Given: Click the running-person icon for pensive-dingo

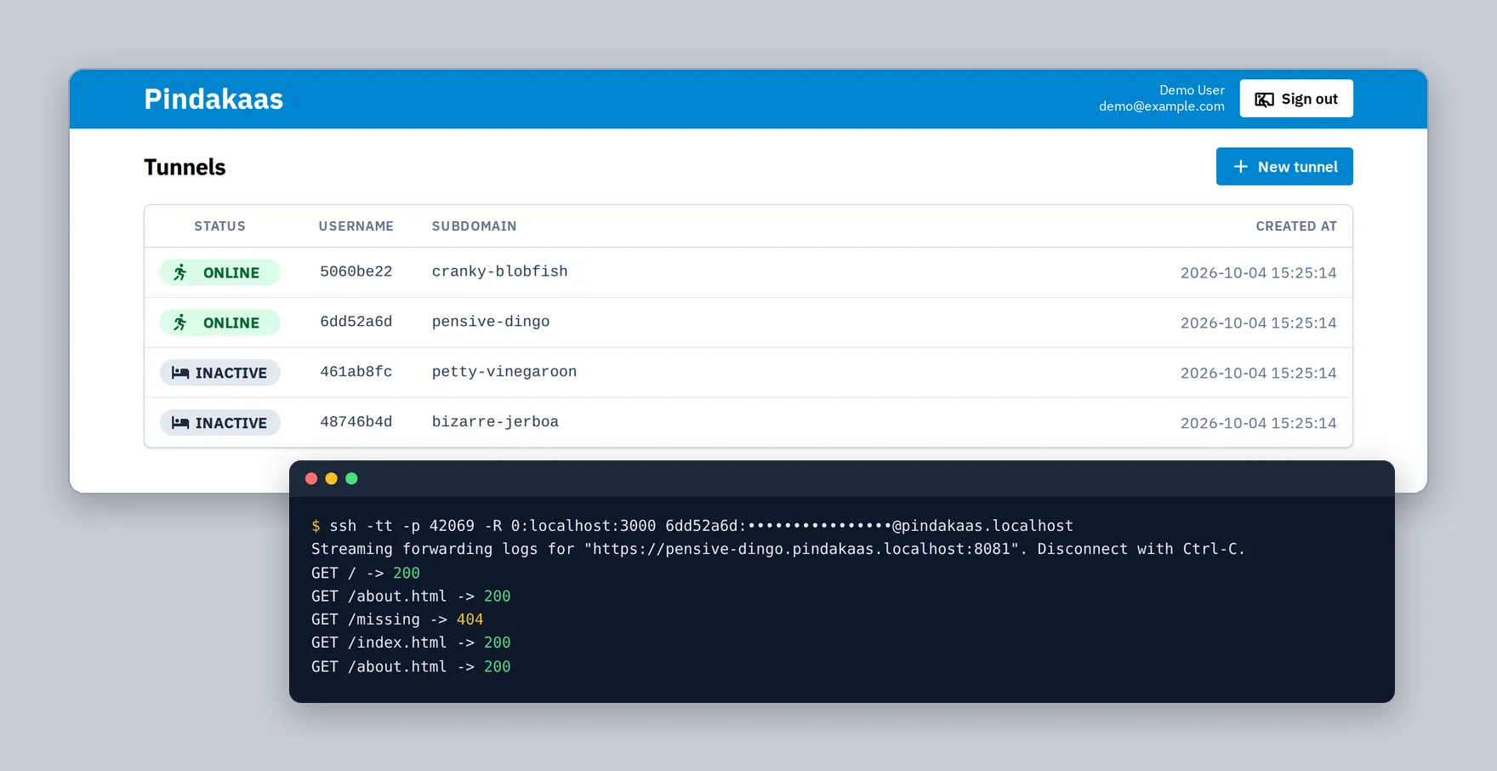Looking at the screenshot, I should (x=180, y=323).
